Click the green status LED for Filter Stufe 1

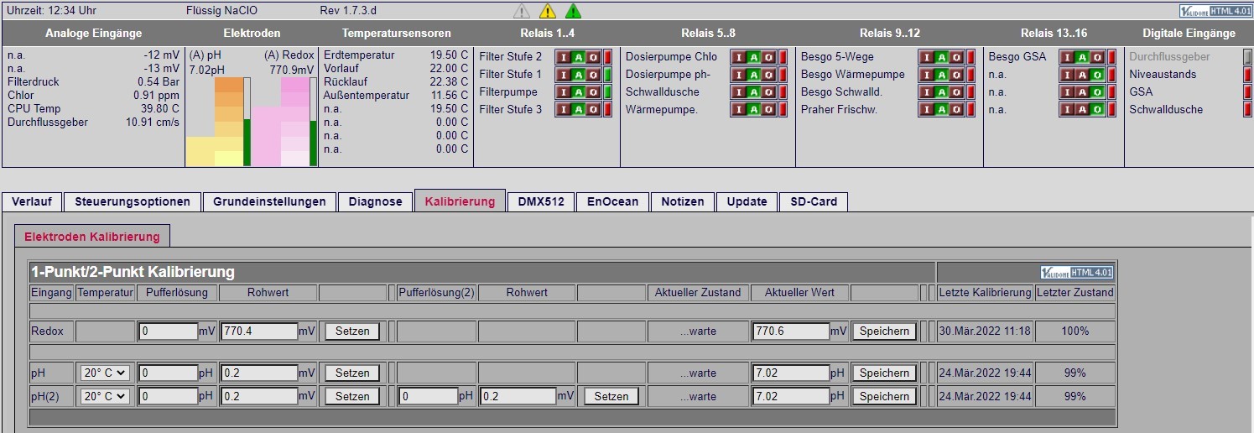[607, 75]
